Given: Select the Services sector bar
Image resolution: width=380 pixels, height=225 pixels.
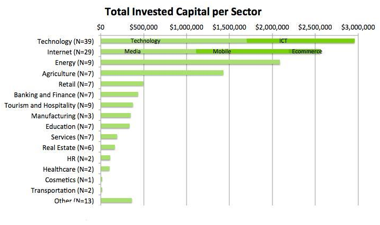Looking at the screenshot, I should coord(109,137).
